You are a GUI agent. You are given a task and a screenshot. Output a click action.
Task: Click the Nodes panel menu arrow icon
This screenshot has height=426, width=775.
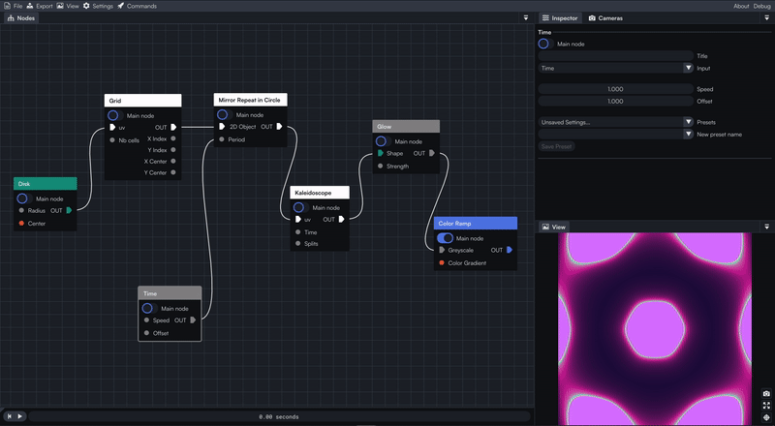click(526, 17)
